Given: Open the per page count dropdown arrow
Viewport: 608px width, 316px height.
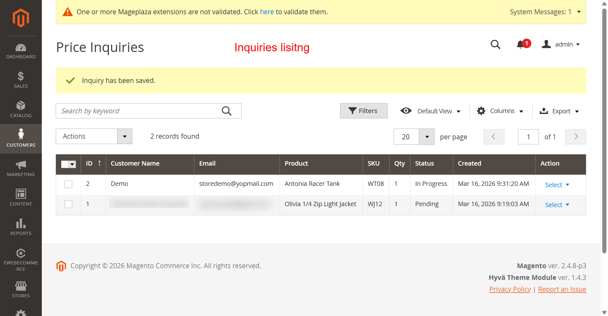Looking at the screenshot, I should [427, 137].
